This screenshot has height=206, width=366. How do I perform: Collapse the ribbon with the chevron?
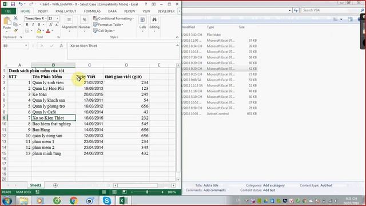(x=177, y=37)
